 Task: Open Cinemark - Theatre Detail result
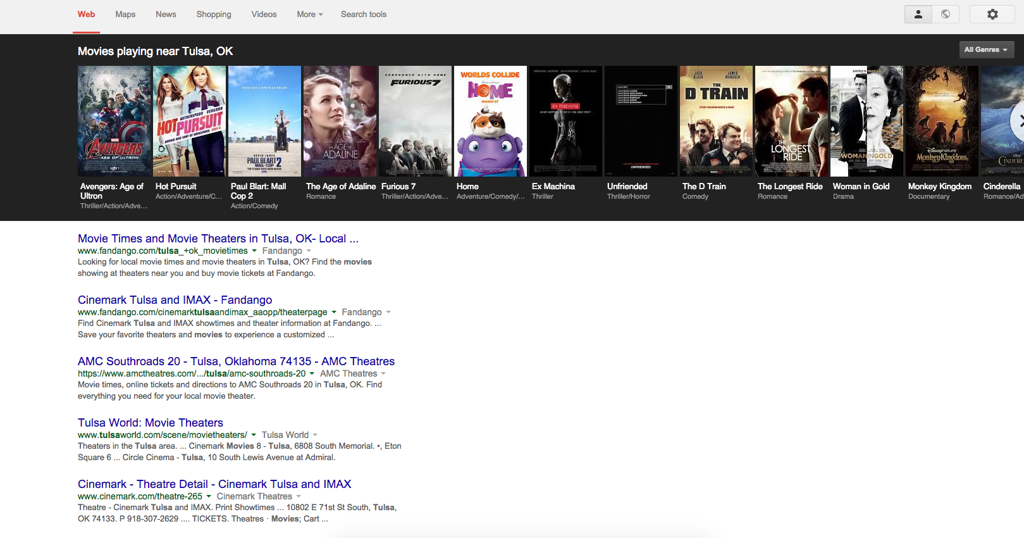coord(214,484)
